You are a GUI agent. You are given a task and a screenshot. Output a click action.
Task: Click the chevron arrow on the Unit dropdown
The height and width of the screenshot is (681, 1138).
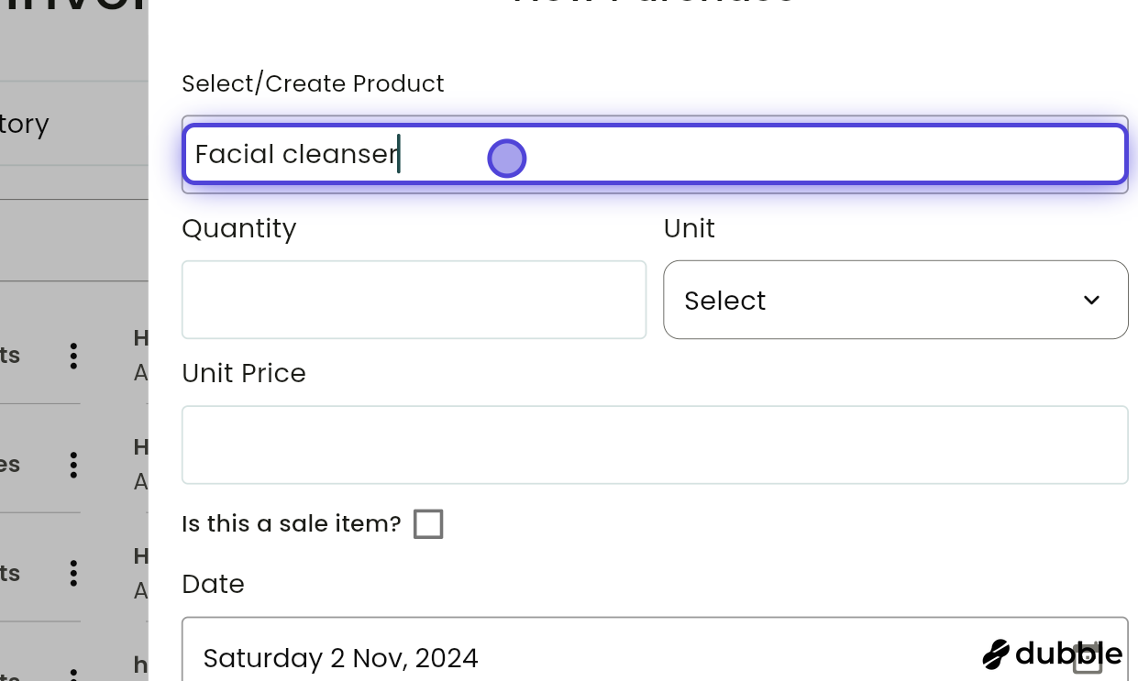coord(1091,300)
